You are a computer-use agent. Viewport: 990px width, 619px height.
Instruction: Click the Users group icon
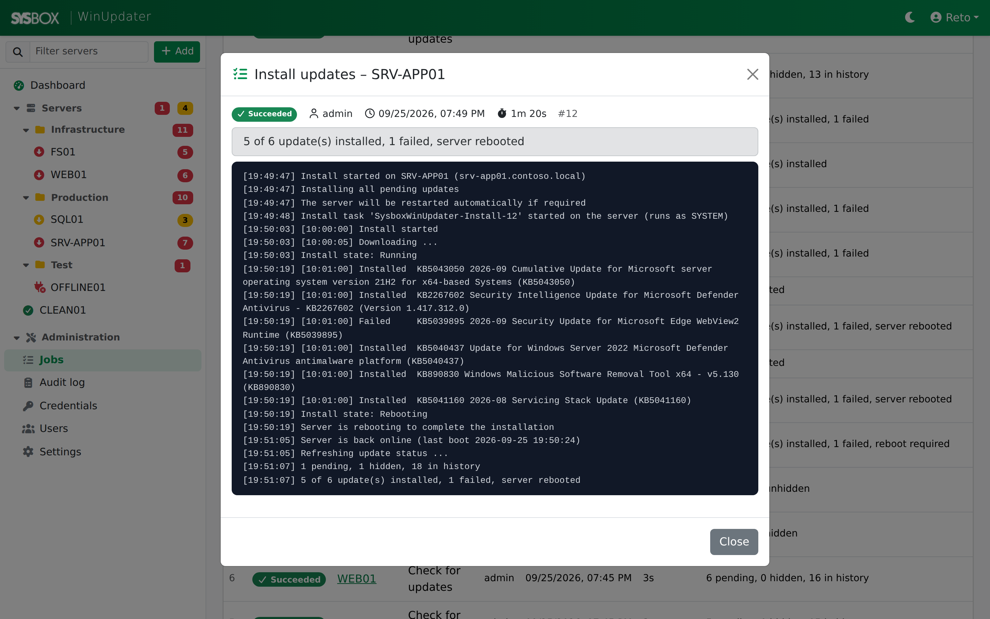tap(28, 428)
